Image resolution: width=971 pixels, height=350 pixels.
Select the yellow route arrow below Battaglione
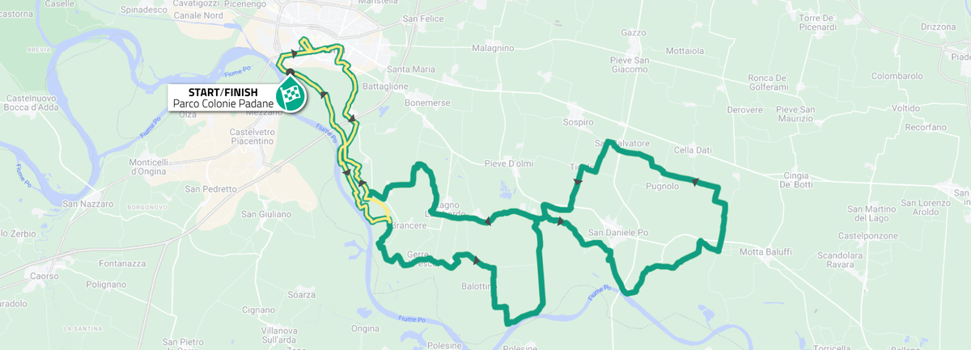(352, 120)
